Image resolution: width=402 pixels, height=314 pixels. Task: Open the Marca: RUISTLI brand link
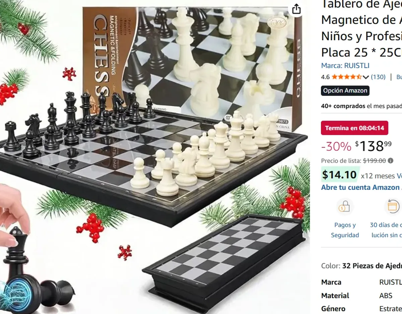pos(345,65)
